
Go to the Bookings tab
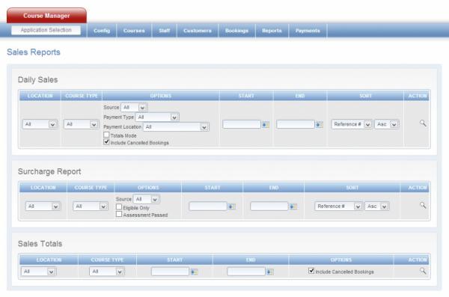pos(236,31)
